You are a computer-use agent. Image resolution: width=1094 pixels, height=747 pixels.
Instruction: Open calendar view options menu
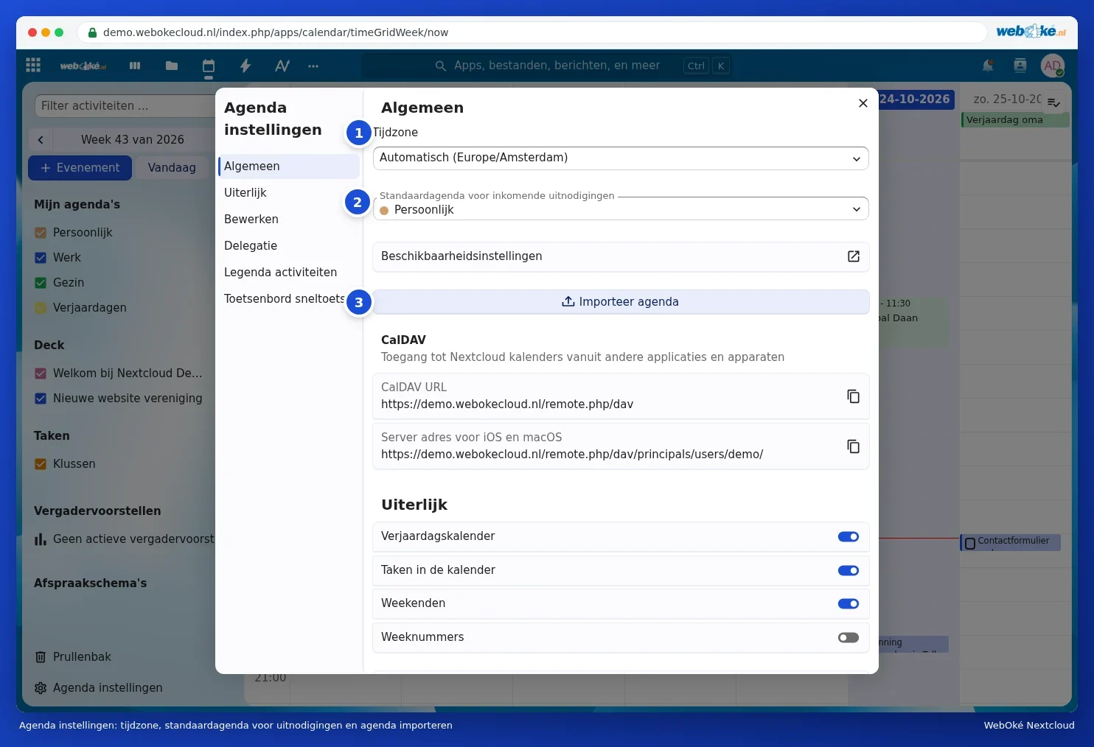click(1054, 103)
